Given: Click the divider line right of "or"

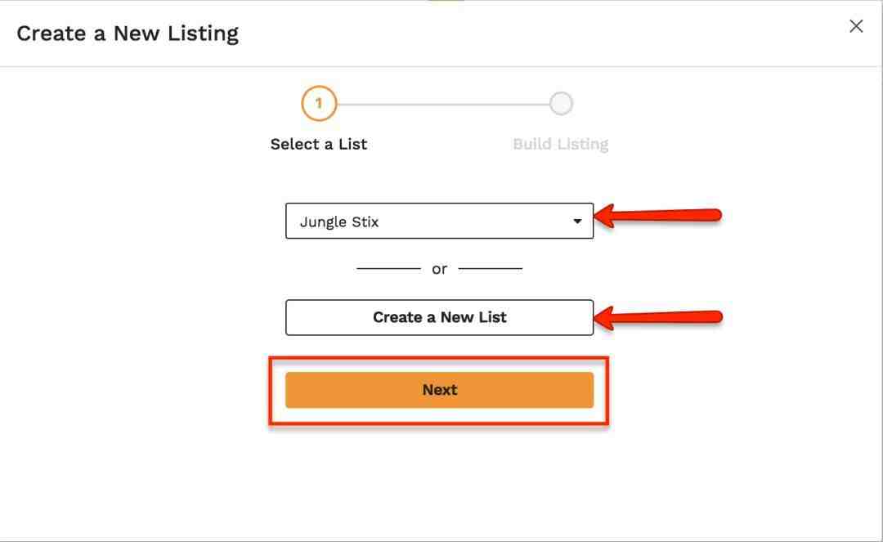Looking at the screenshot, I should point(491,268).
